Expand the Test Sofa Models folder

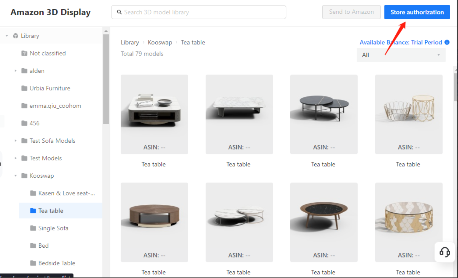tap(16, 141)
